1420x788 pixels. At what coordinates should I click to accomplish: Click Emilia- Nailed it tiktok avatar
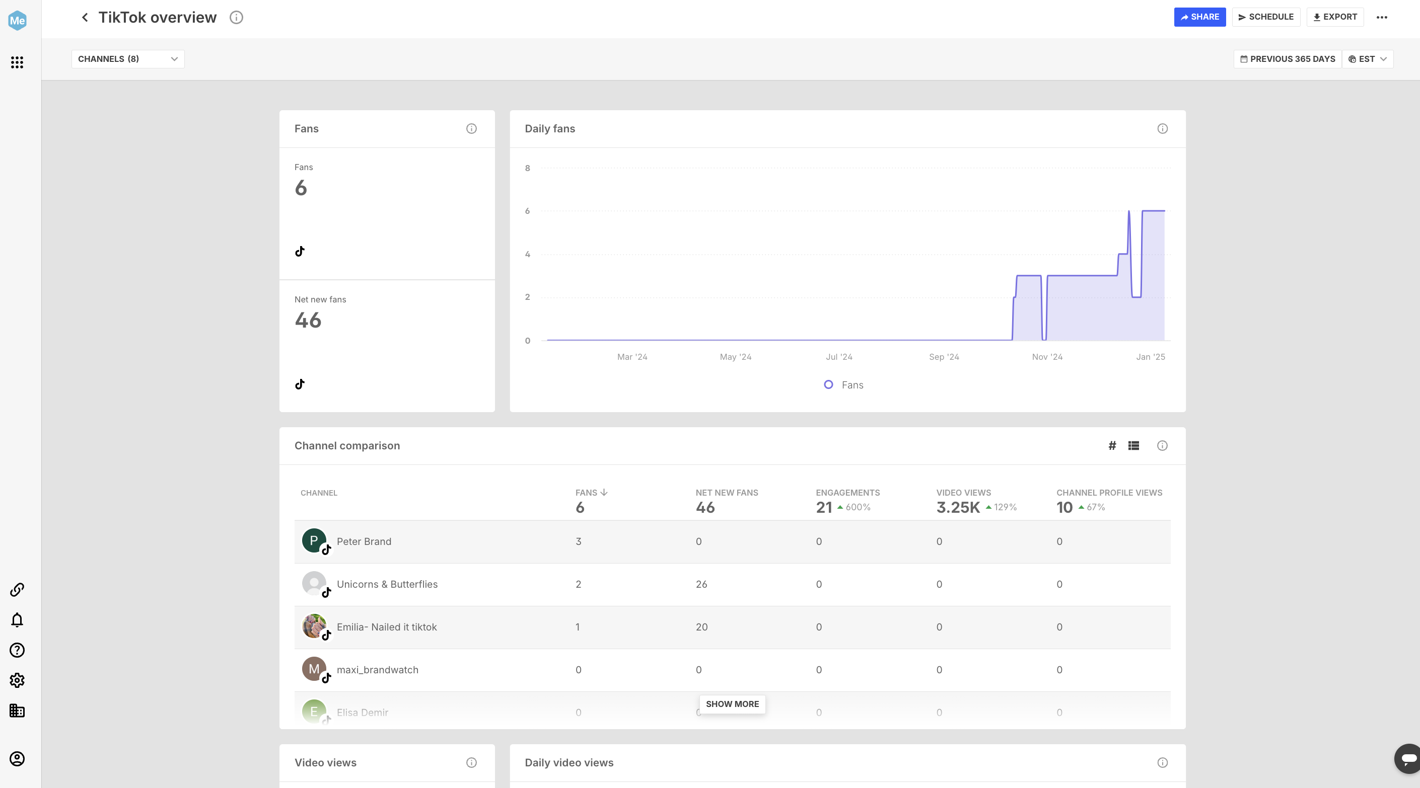[x=314, y=626]
